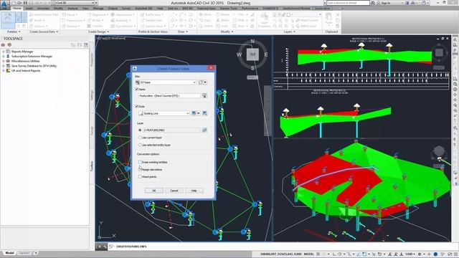Image resolution: width=459 pixels, height=258 pixels.
Task: Click the Paste clipboard icon
Action: click(x=328, y=19)
